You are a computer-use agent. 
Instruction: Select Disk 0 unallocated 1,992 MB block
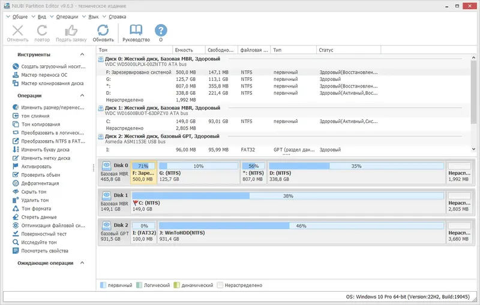(459, 173)
